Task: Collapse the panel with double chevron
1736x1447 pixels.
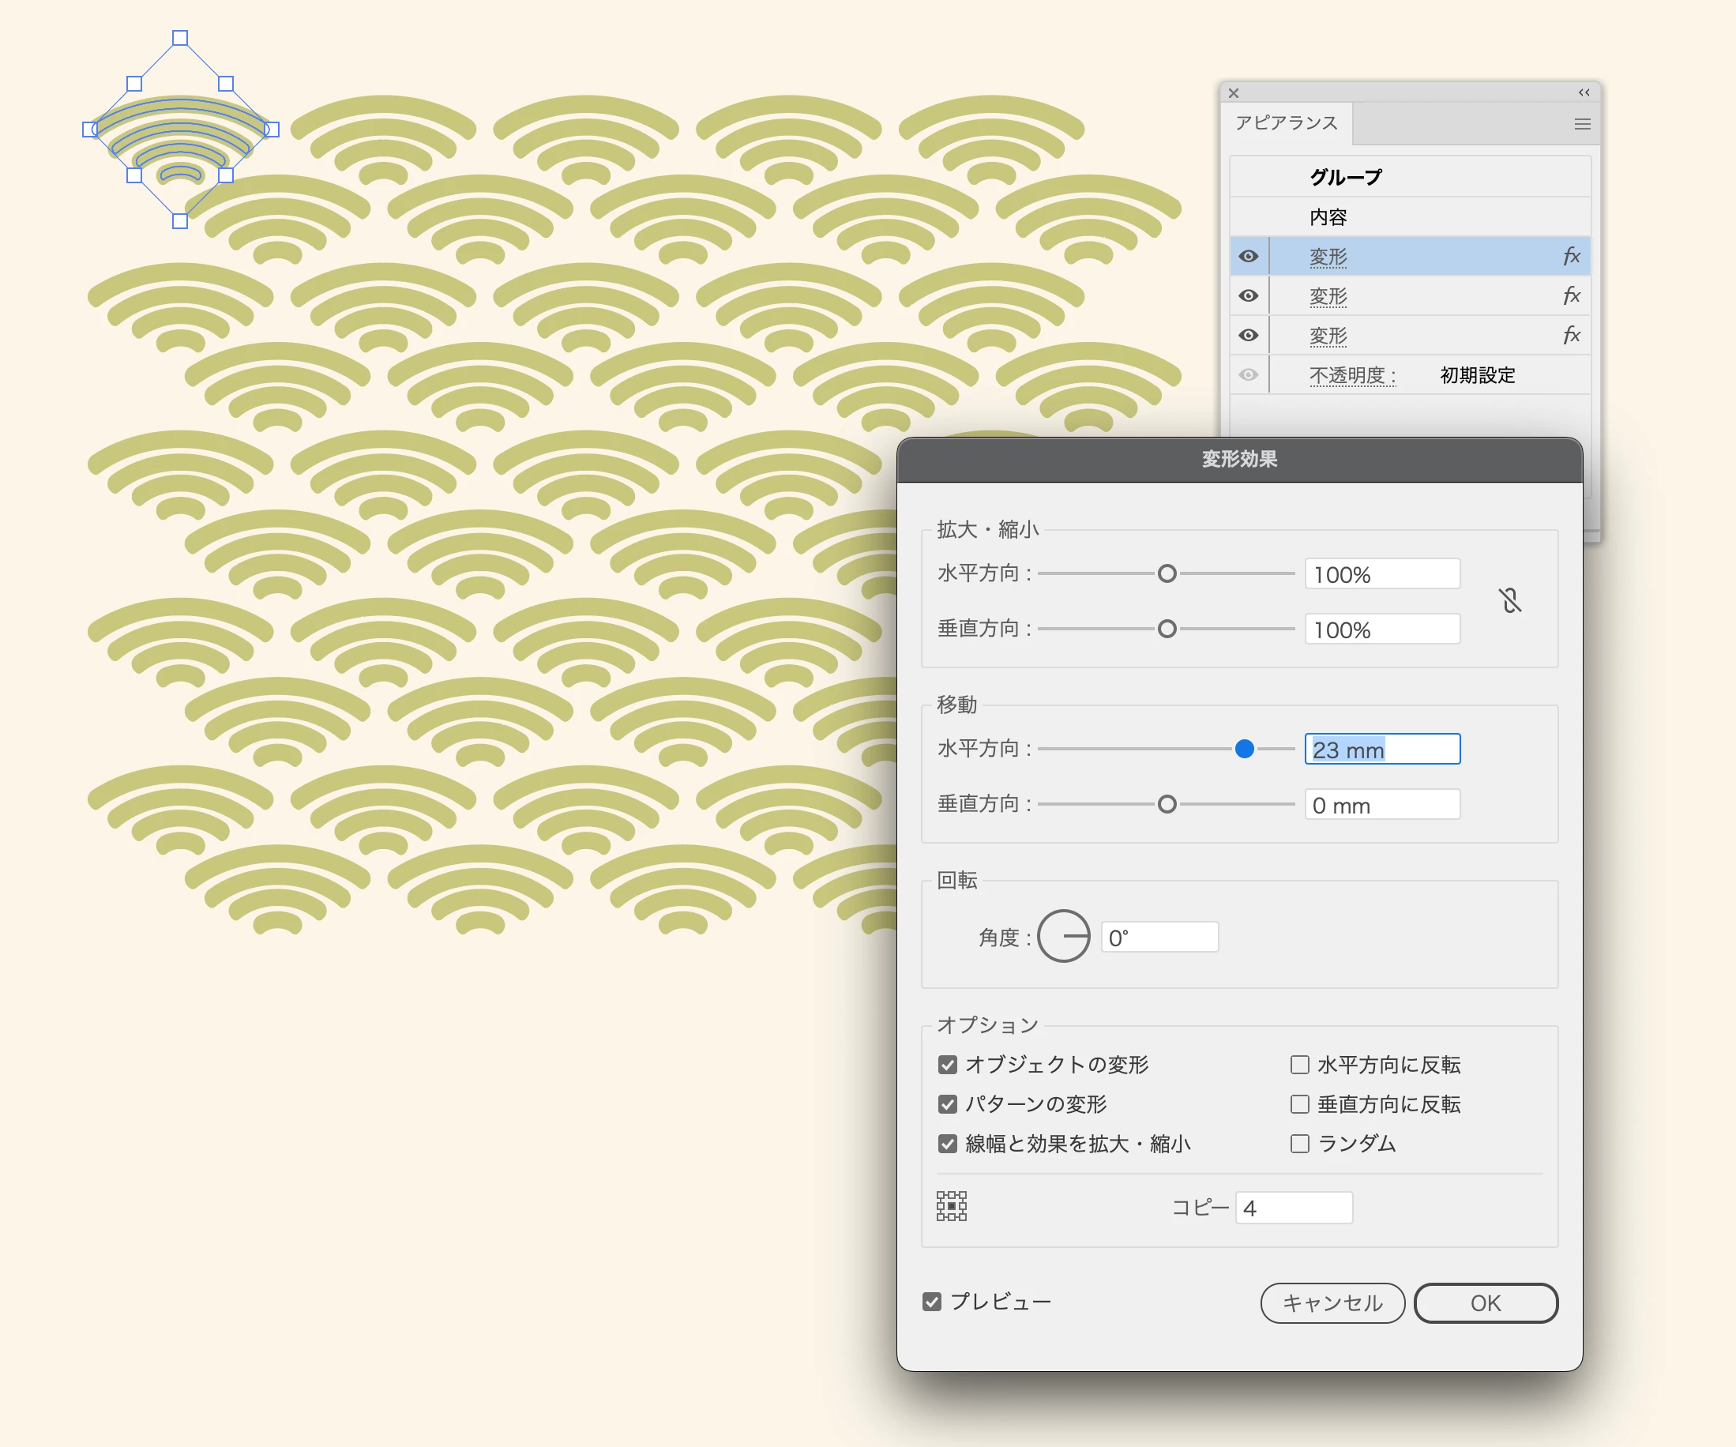Action: 1583,92
